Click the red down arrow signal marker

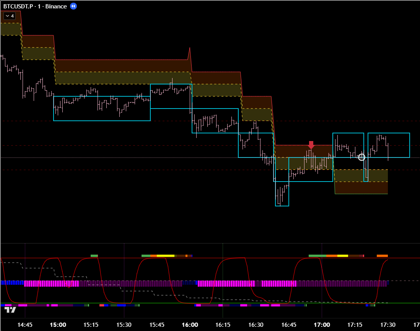pyautogui.click(x=311, y=145)
